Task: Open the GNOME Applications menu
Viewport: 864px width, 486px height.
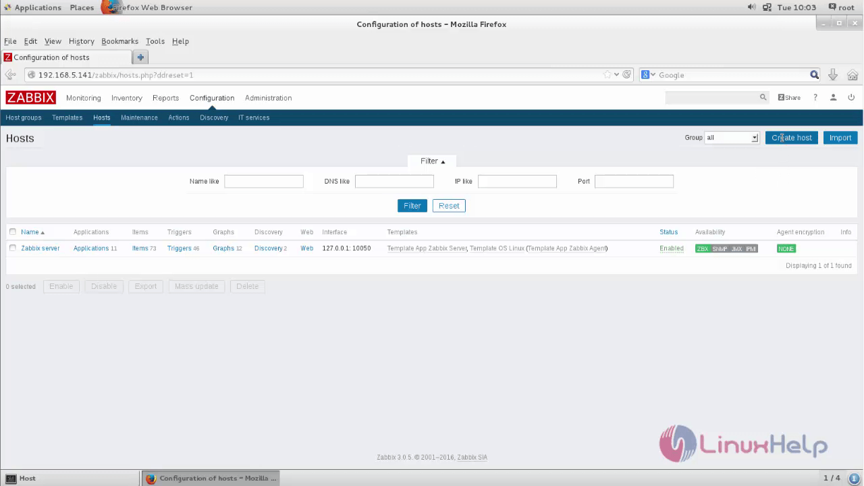Action: coord(32,7)
